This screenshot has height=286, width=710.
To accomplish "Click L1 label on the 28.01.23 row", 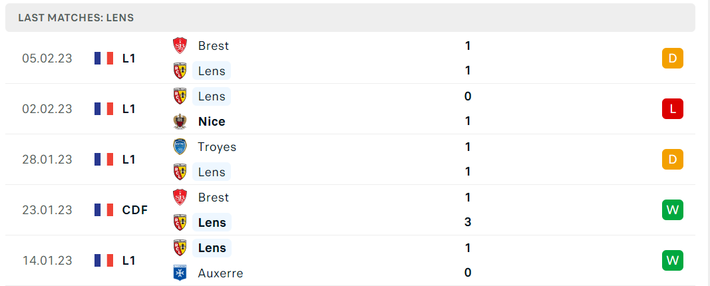I will [128, 159].
